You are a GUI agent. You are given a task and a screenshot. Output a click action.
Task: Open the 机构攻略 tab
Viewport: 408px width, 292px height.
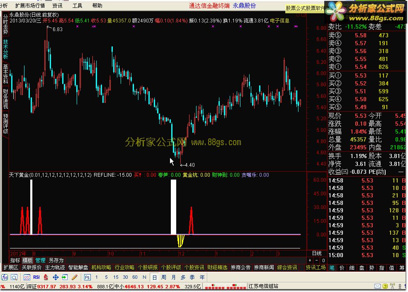[101, 268]
